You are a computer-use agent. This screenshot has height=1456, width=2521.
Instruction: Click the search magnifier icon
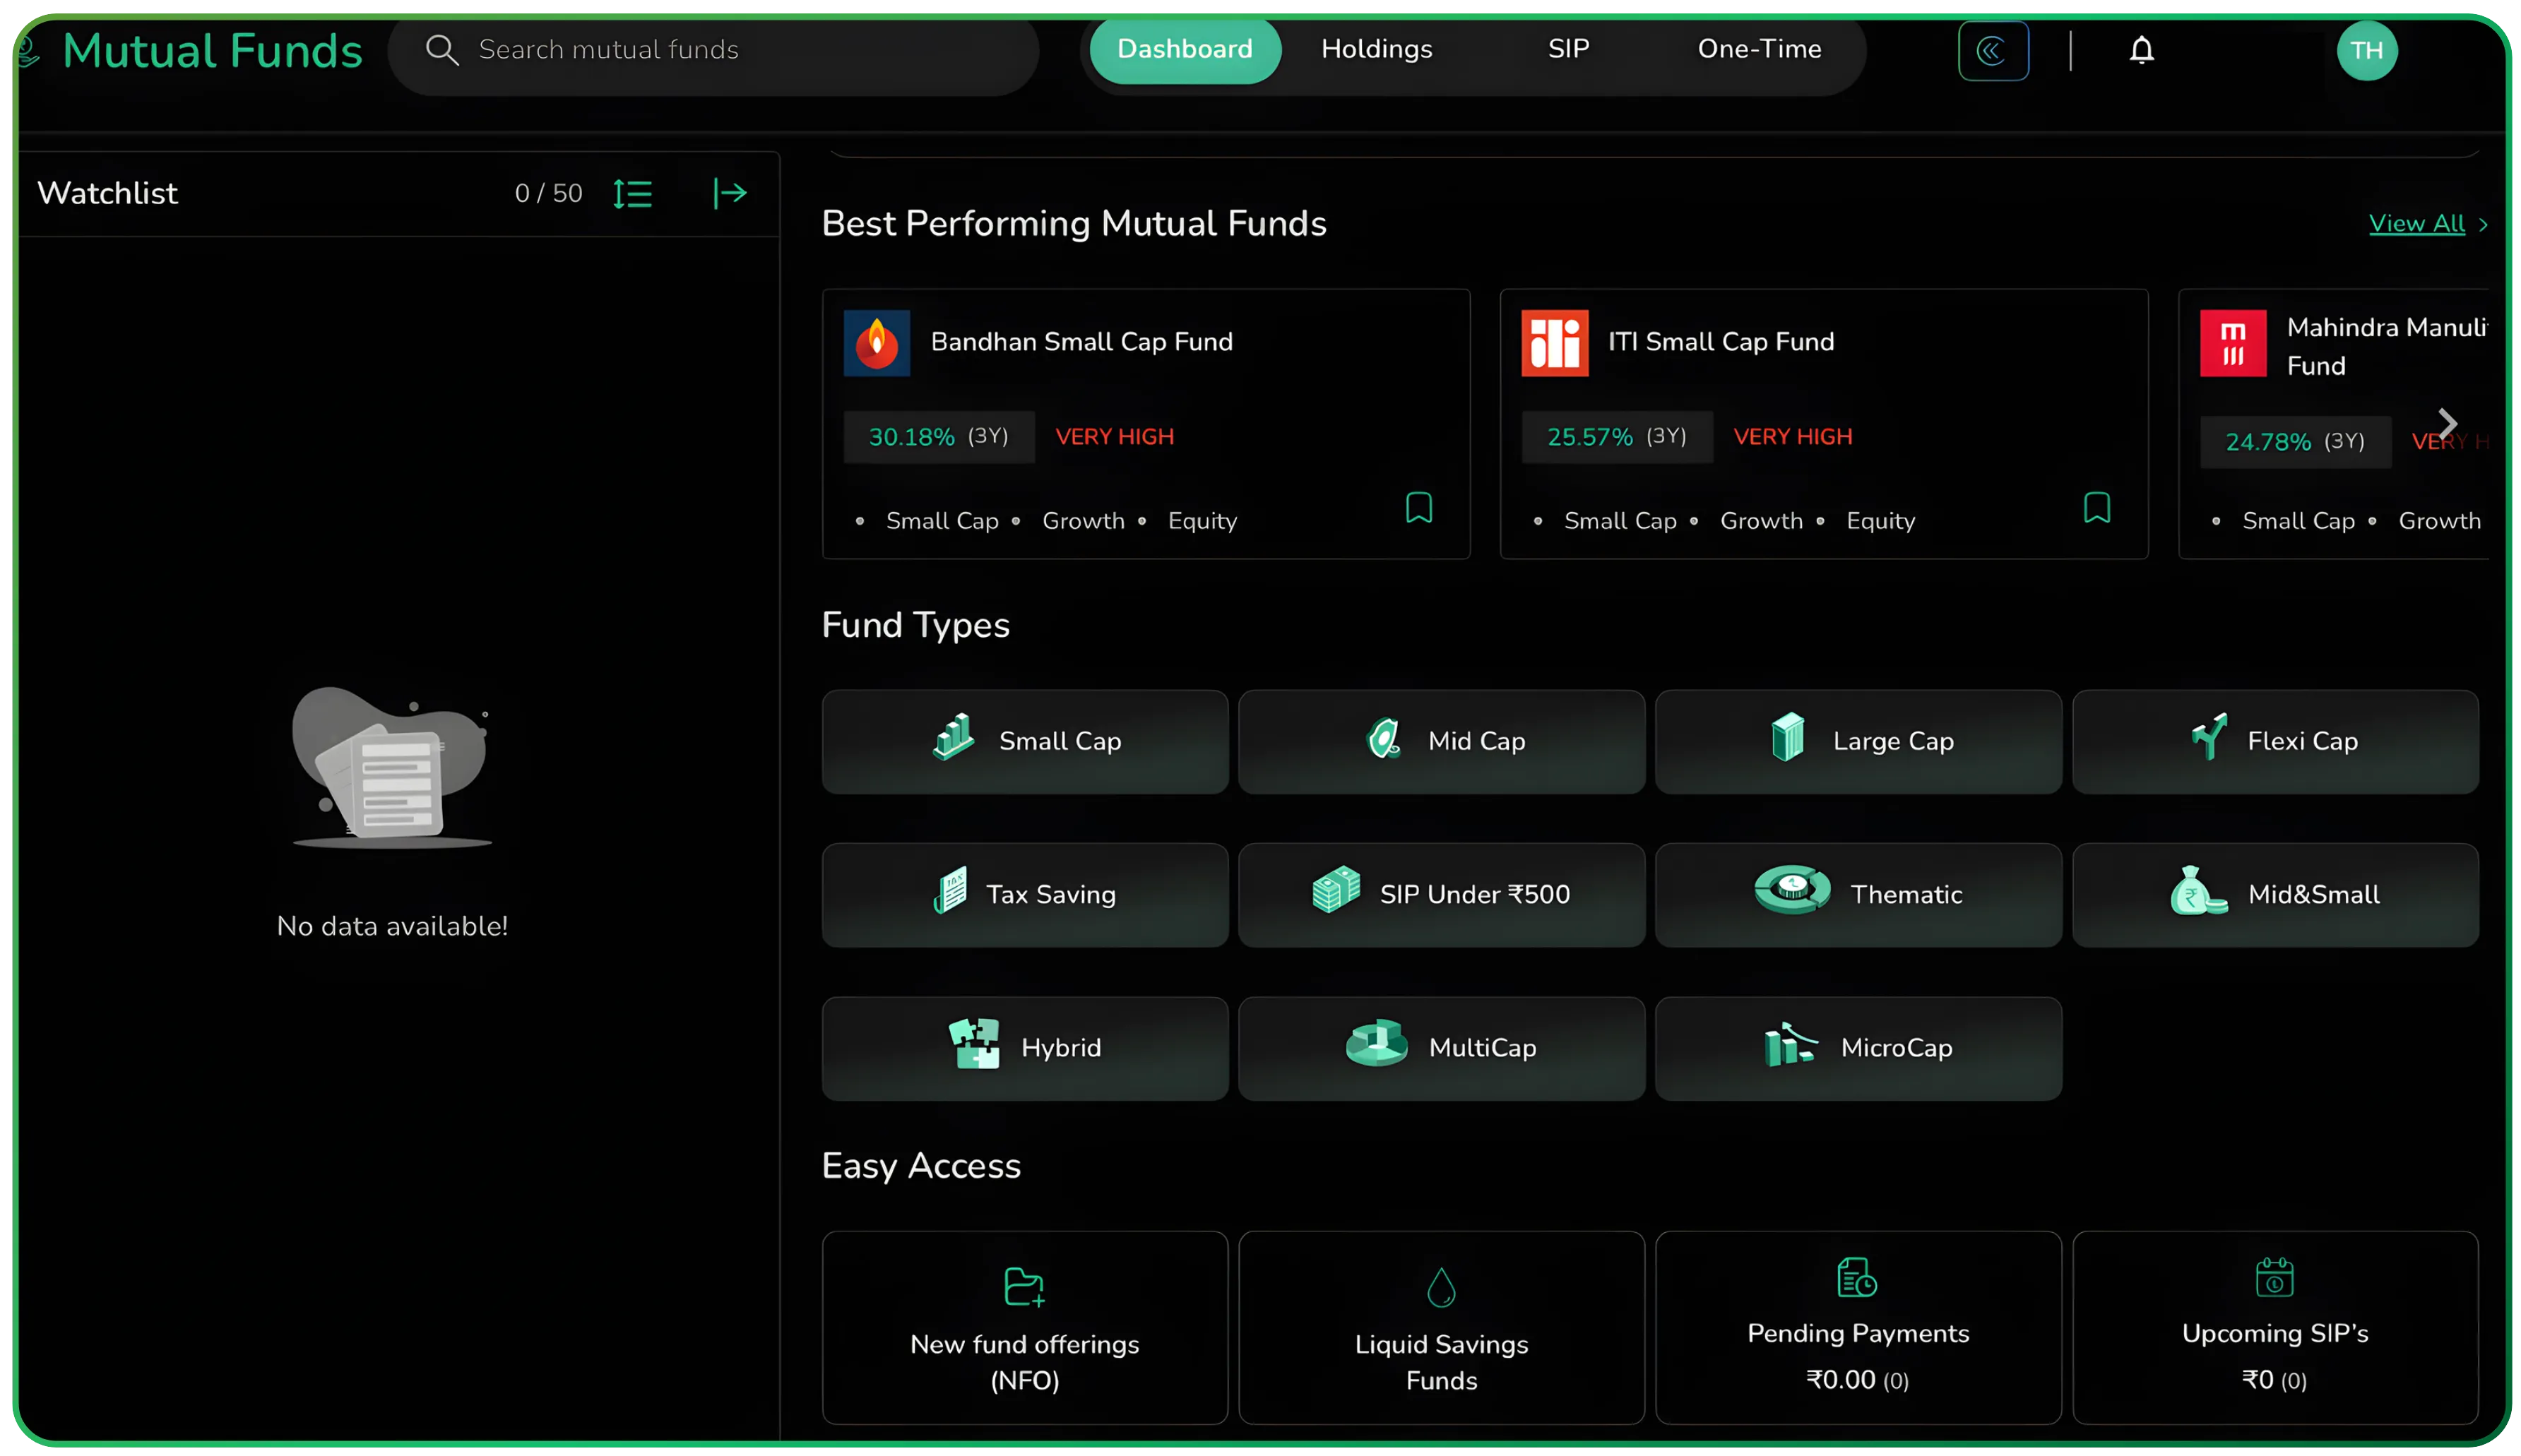441,50
